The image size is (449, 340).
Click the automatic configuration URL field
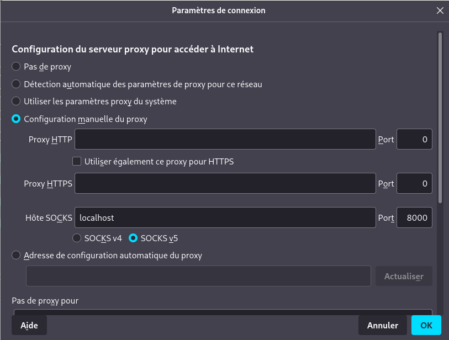(198, 276)
